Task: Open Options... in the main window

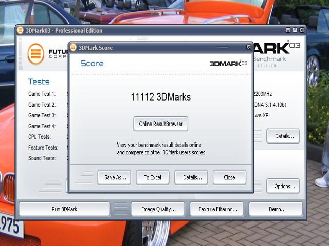Action: coord(283,186)
